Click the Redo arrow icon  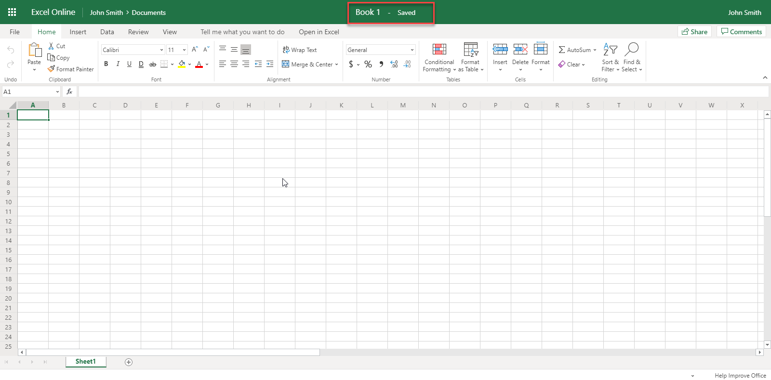pos(11,64)
